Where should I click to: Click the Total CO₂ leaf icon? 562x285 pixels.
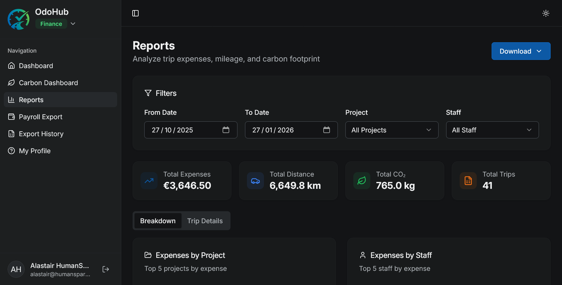click(362, 181)
